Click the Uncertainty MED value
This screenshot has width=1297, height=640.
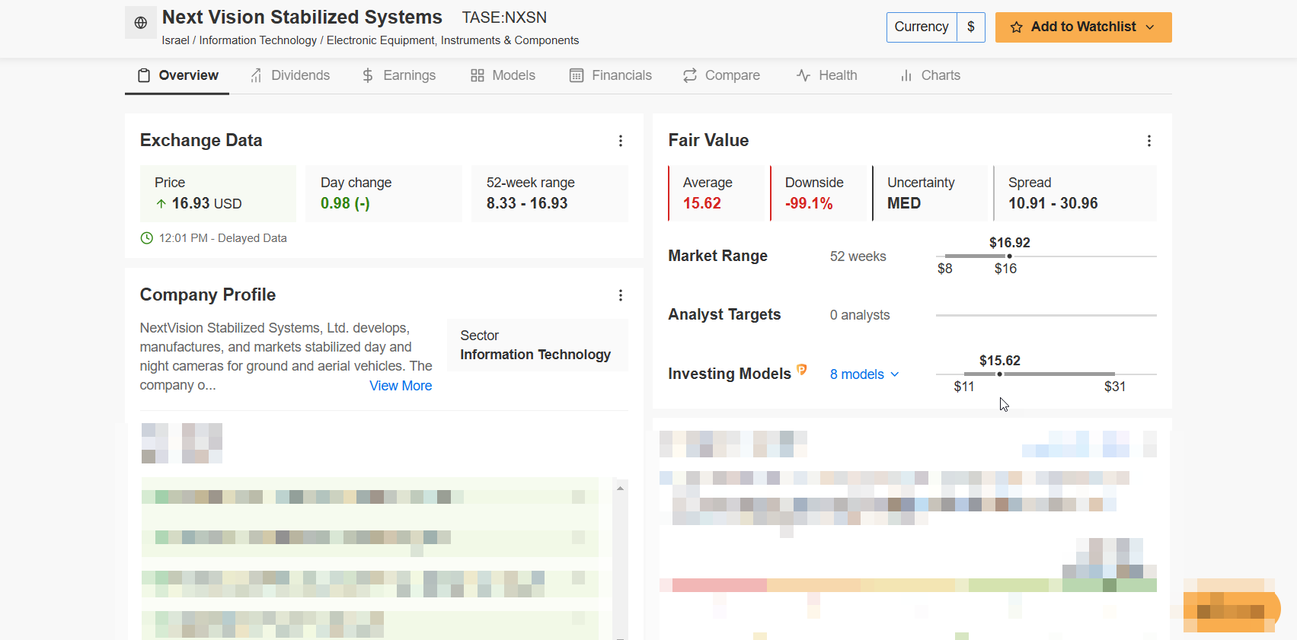[x=904, y=204]
